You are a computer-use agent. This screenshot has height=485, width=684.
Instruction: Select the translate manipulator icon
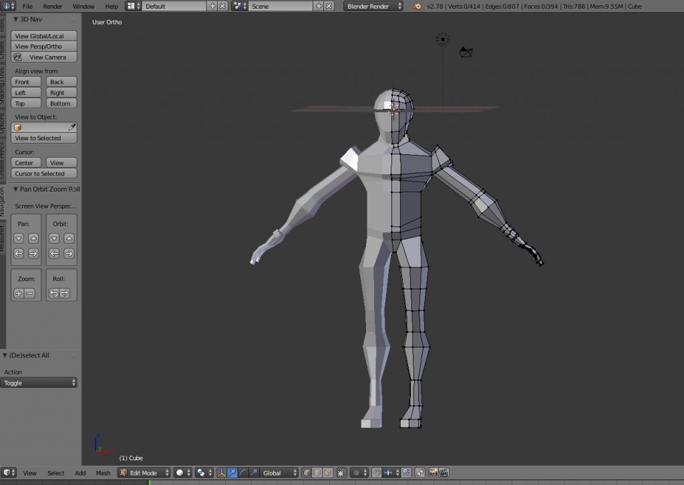232,472
